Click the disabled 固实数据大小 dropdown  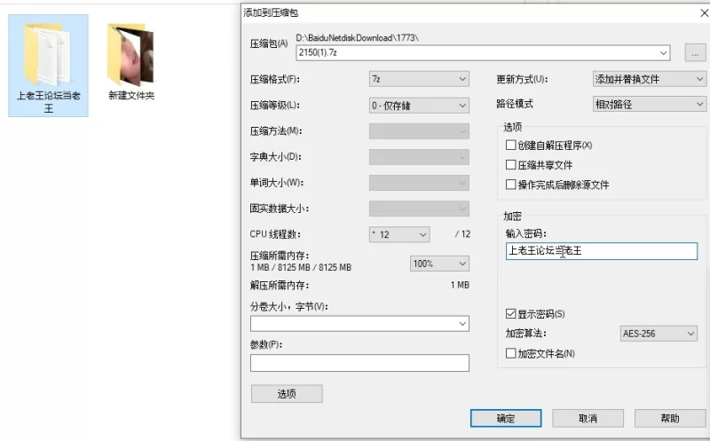pyautogui.click(x=419, y=209)
